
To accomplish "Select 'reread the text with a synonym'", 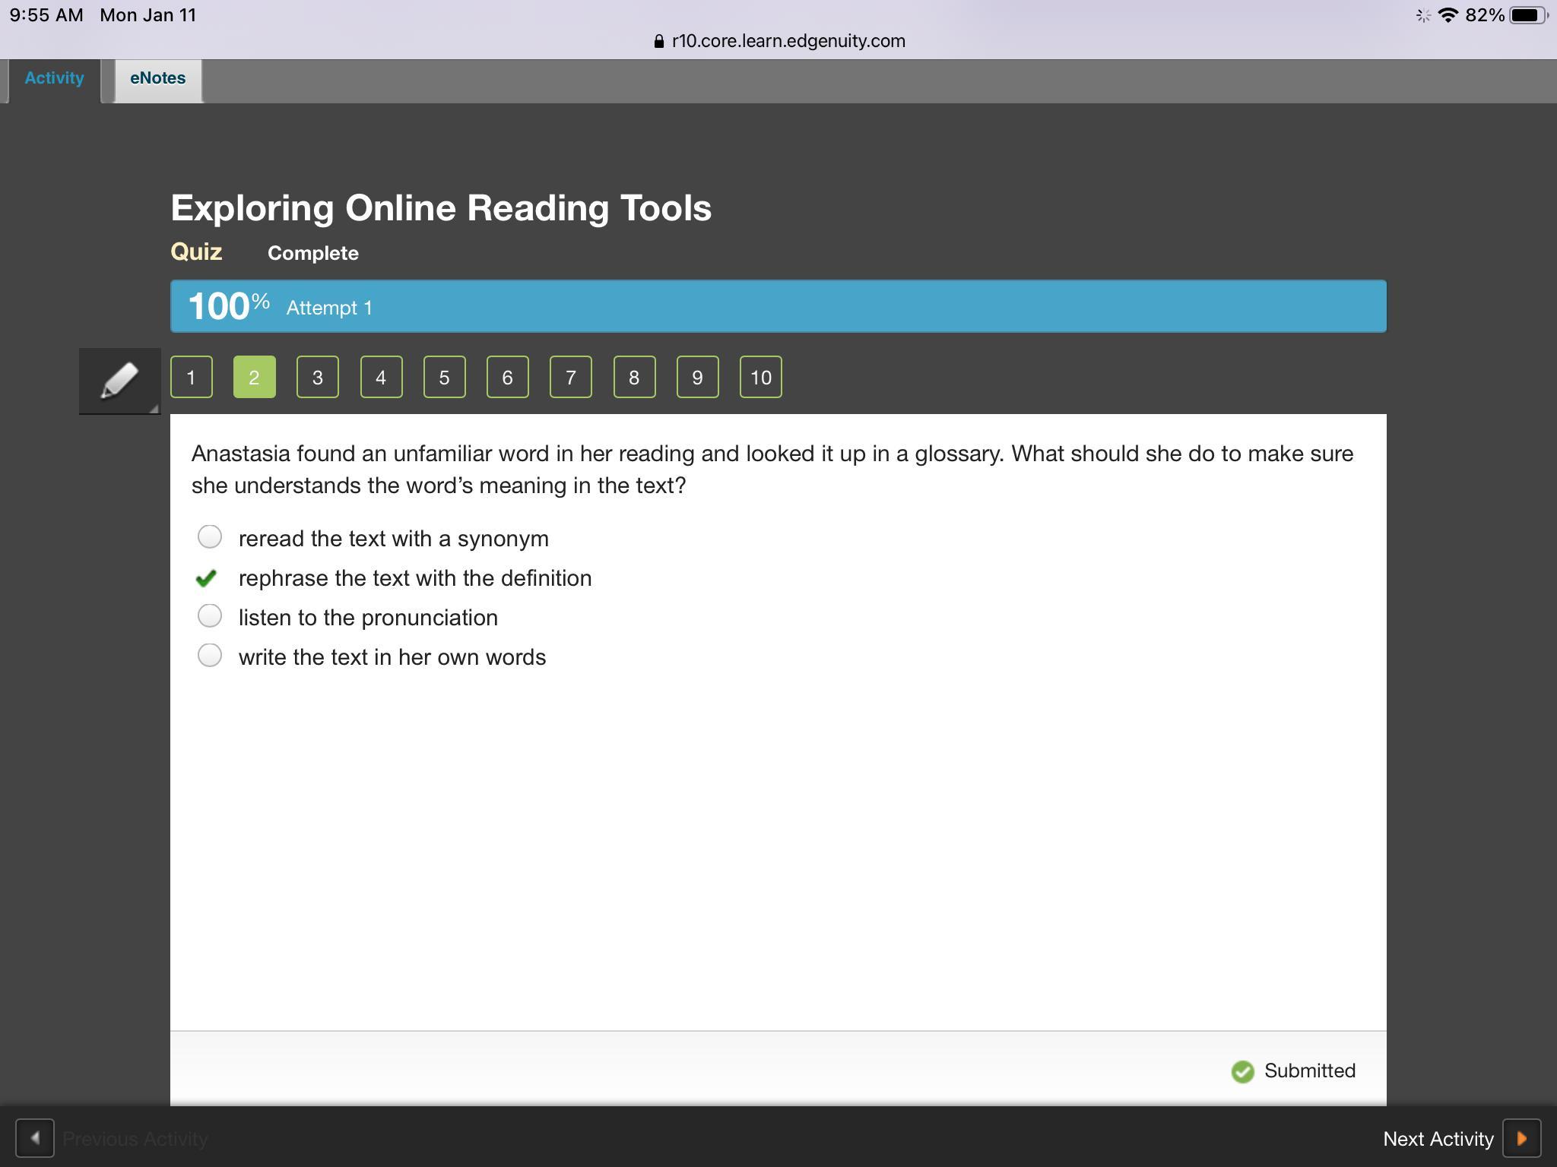I will coord(210,537).
